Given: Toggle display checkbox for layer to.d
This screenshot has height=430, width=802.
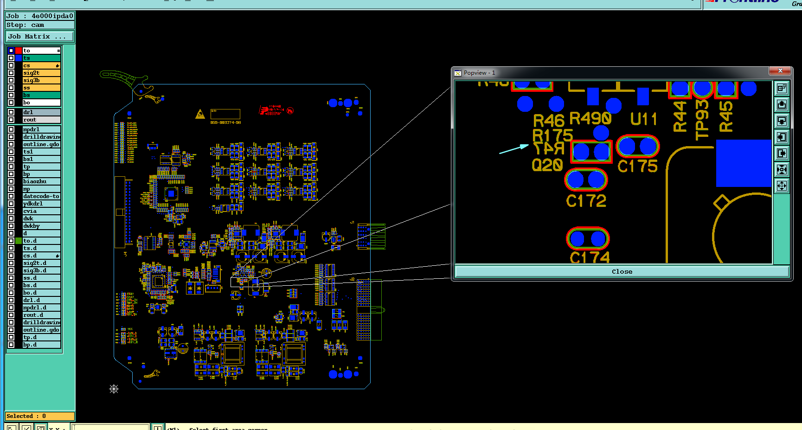Looking at the screenshot, I should 11,241.
